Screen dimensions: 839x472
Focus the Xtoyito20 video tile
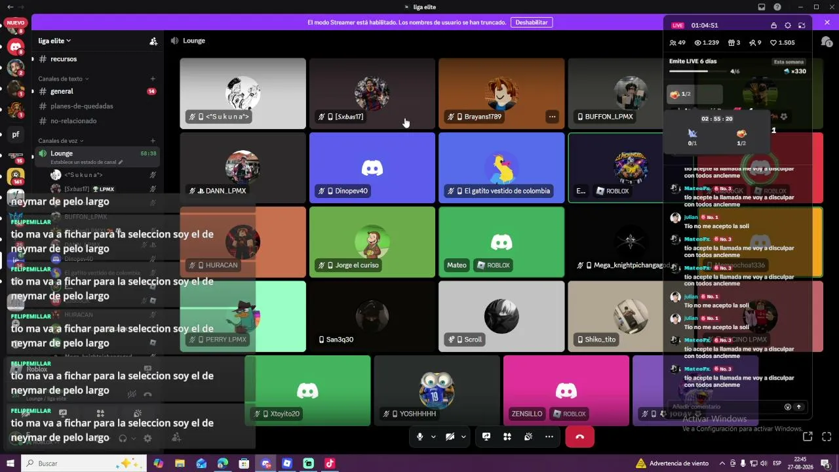307,391
